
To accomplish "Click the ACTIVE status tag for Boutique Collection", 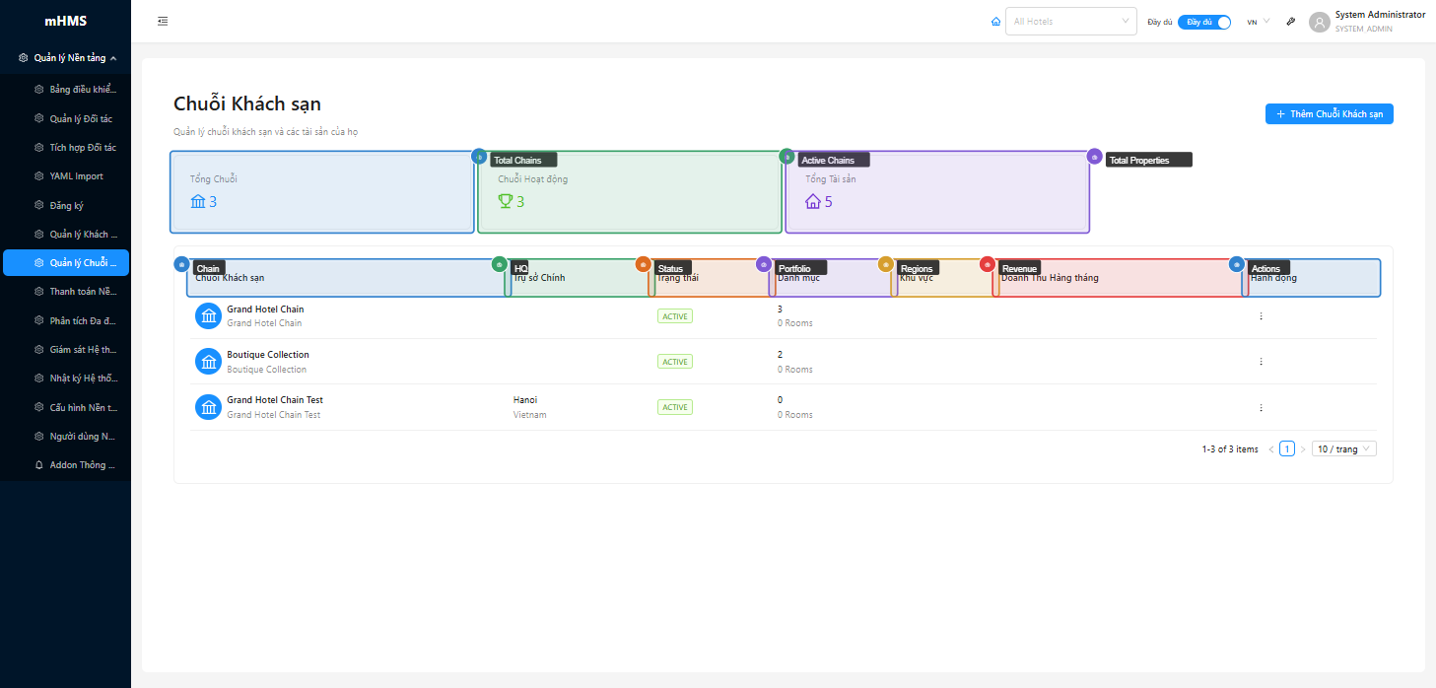I will (x=675, y=362).
